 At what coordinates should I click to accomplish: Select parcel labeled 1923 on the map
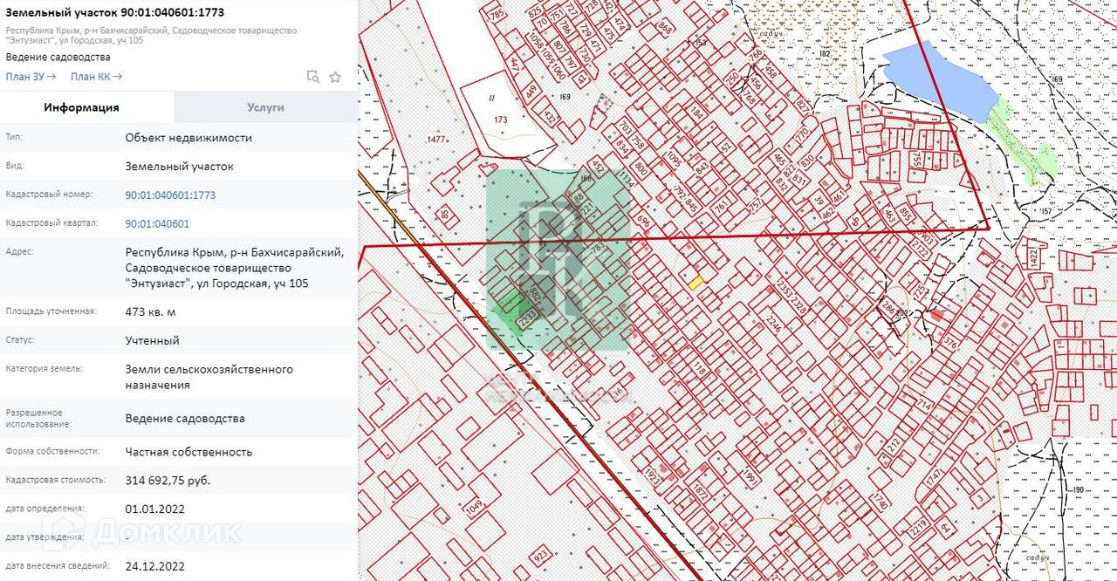[x=653, y=477]
